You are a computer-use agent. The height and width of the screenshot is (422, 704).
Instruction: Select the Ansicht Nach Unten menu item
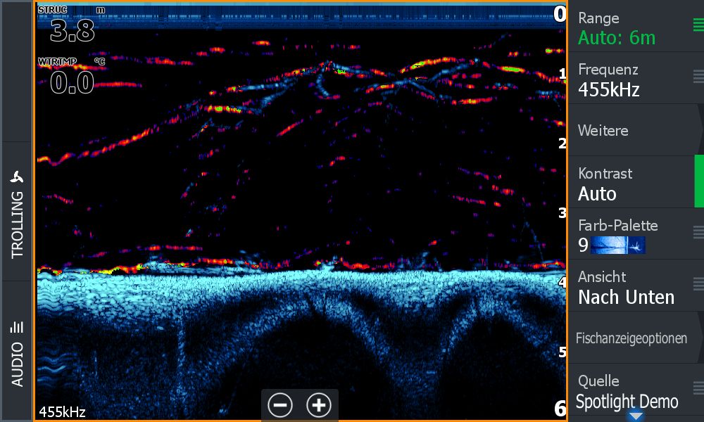pos(625,288)
